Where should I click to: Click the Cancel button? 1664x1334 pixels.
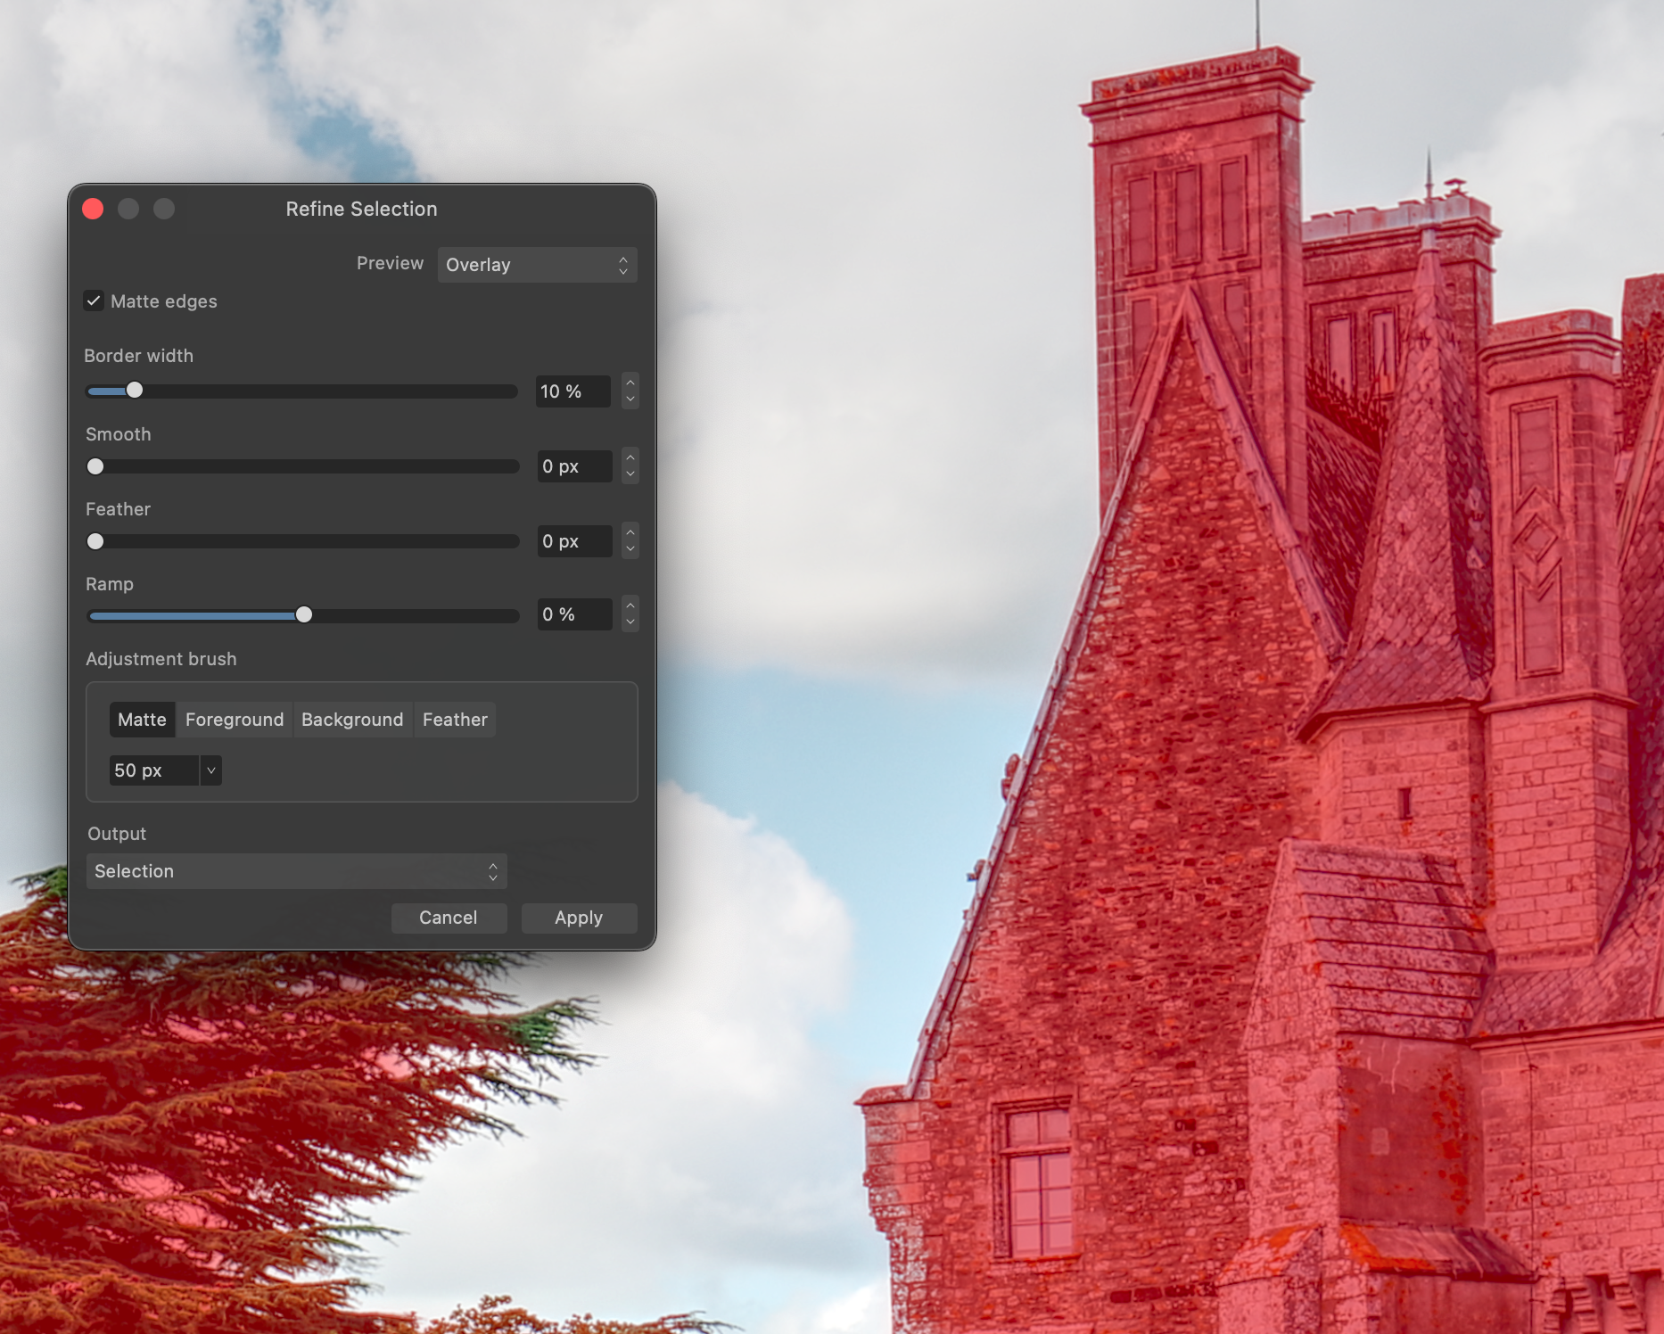pyautogui.click(x=449, y=918)
